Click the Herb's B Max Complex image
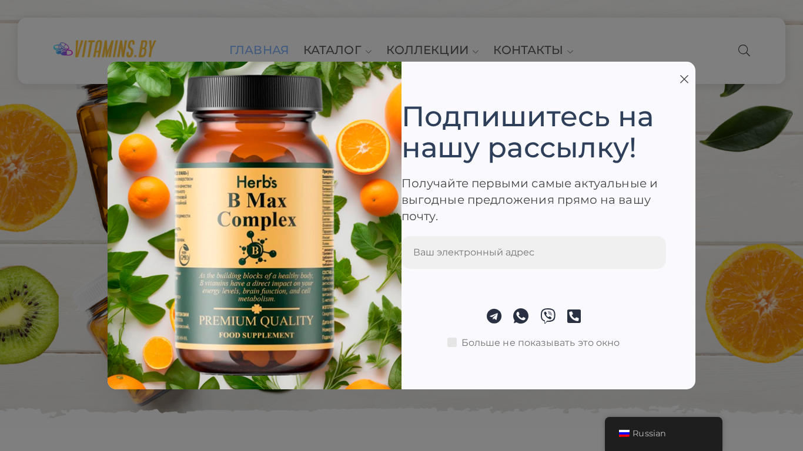803x451 pixels. point(255,225)
